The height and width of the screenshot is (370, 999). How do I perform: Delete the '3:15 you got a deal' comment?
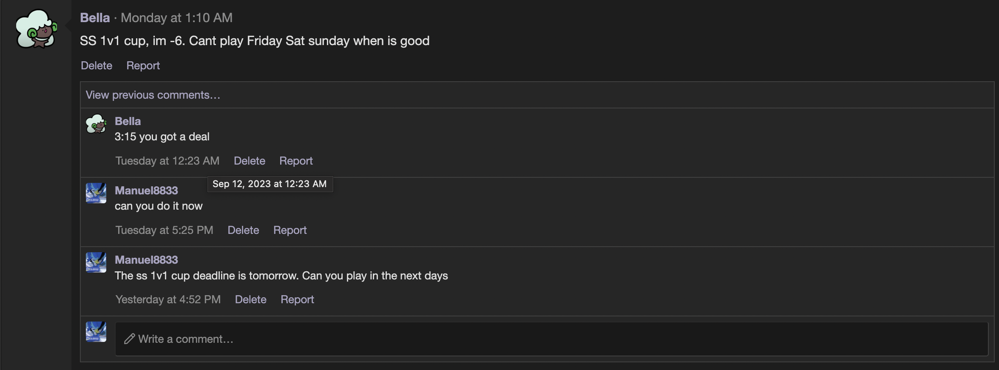coord(250,161)
